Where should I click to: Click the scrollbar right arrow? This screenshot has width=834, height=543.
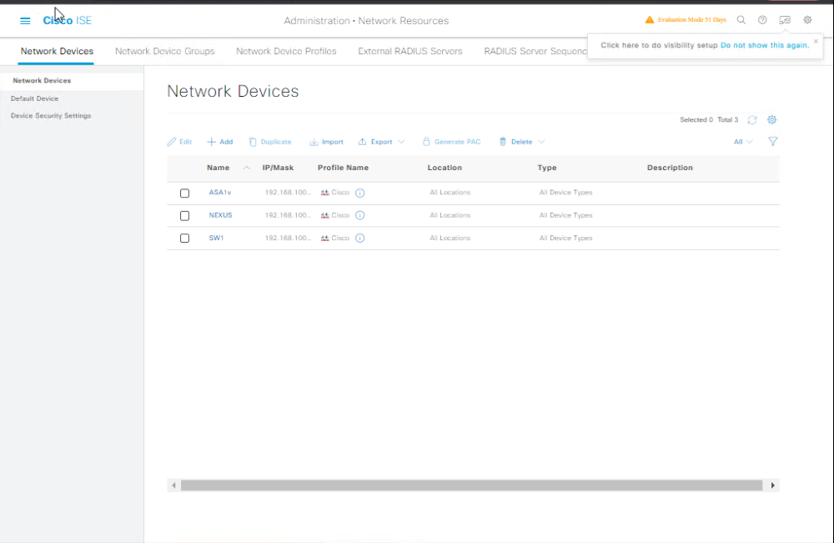[773, 485]
